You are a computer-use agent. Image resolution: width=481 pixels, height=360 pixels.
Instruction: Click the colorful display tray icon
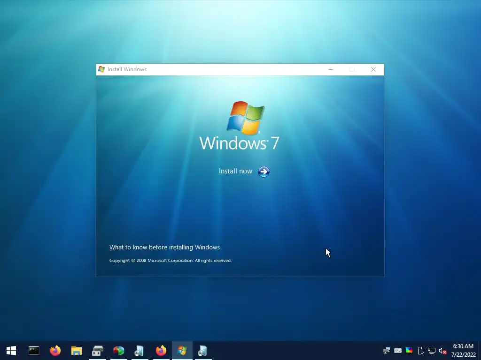(x=409, y=351)
